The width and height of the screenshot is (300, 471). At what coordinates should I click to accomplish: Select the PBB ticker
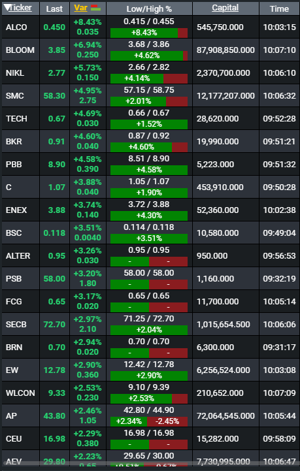pos(14,165)
